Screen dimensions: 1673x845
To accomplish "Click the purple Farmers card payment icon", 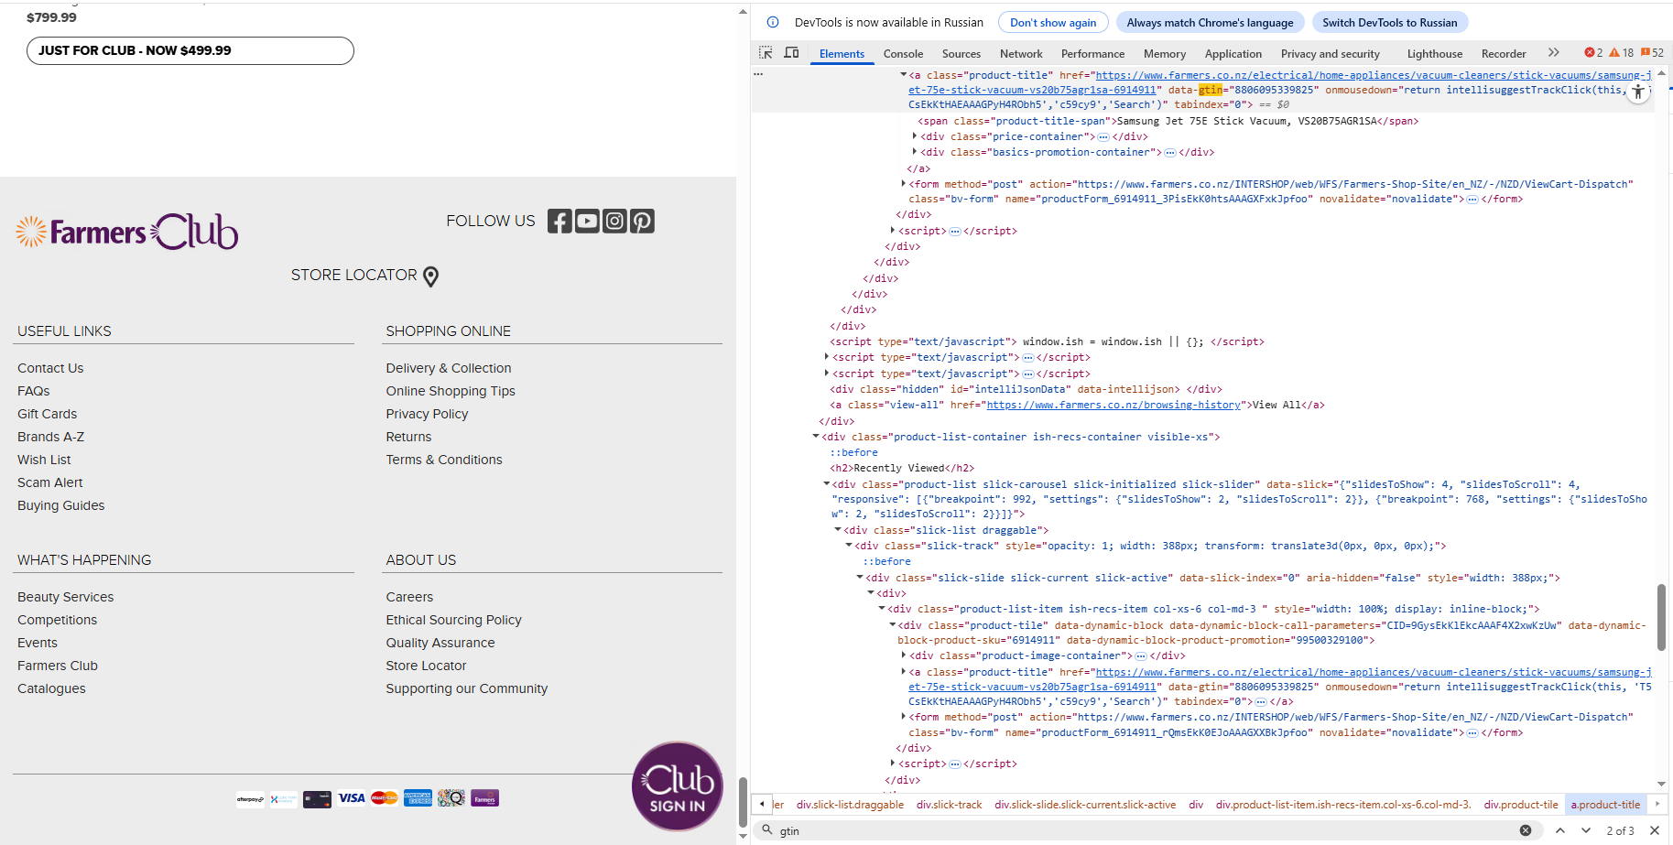I will (485, 798).
